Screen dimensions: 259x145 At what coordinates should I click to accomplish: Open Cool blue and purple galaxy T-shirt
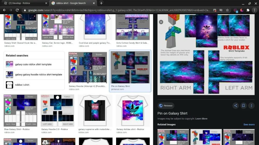pyautogui.click(x=95, y=27)
